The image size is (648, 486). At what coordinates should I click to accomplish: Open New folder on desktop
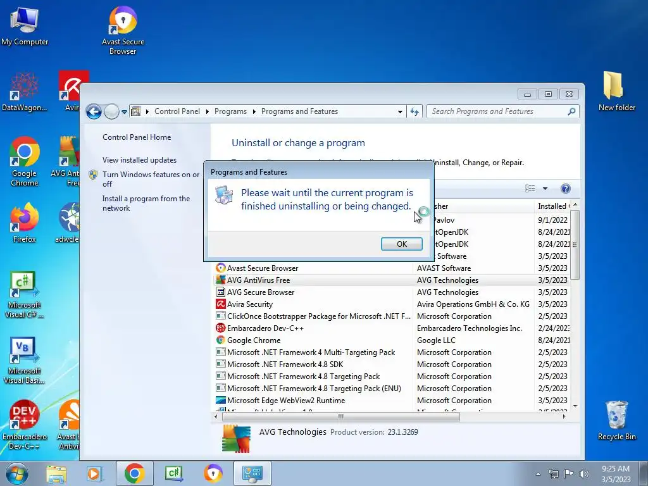616,91
